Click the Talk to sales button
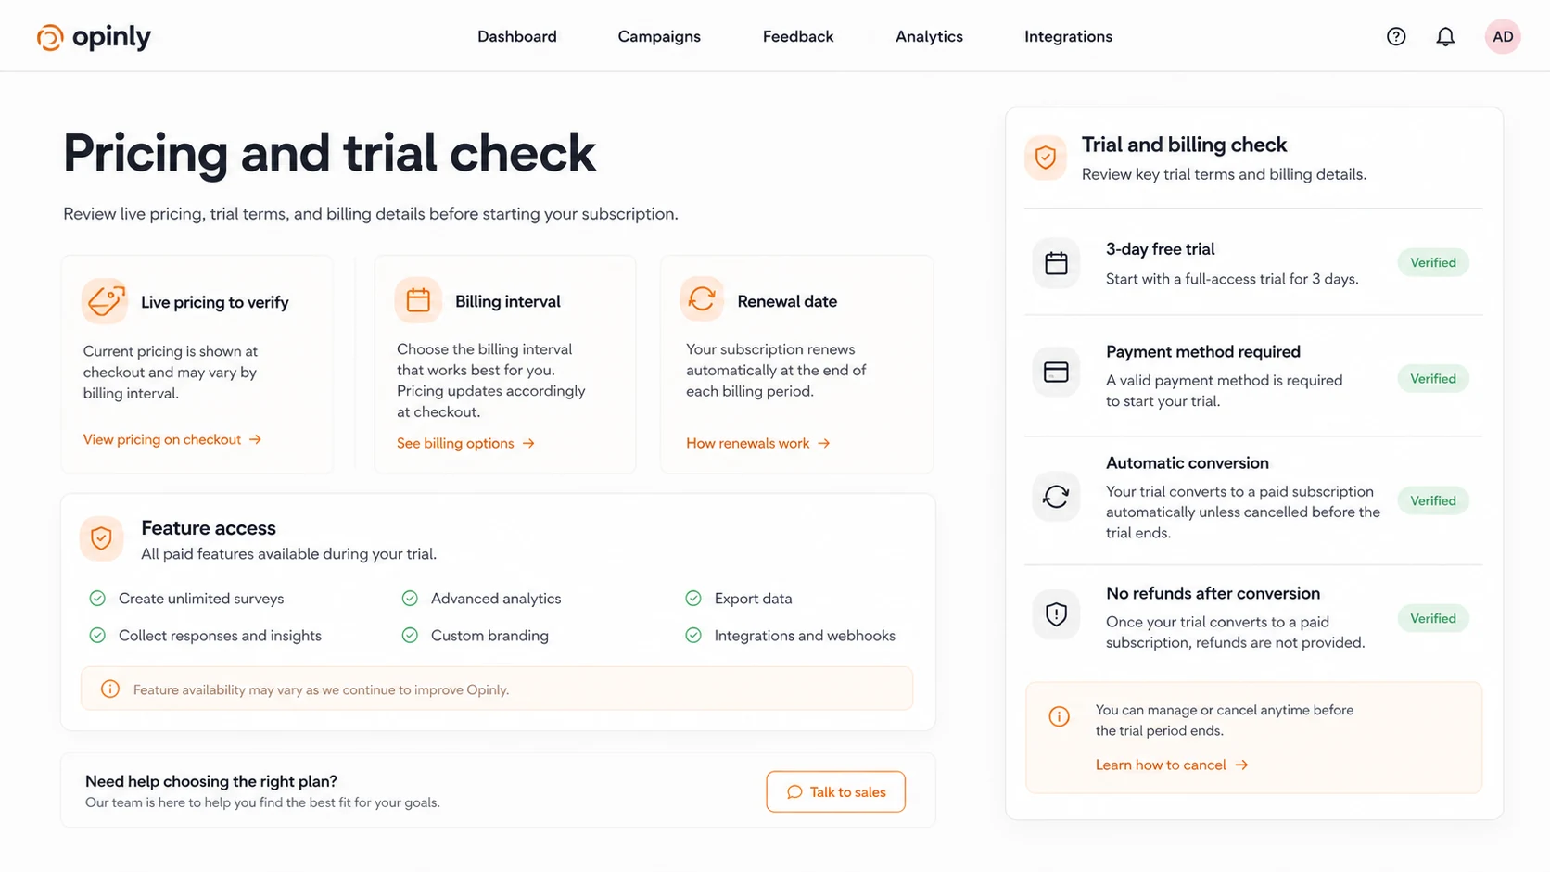Screen dimensions: 1550x872 [x=835, y=792]
